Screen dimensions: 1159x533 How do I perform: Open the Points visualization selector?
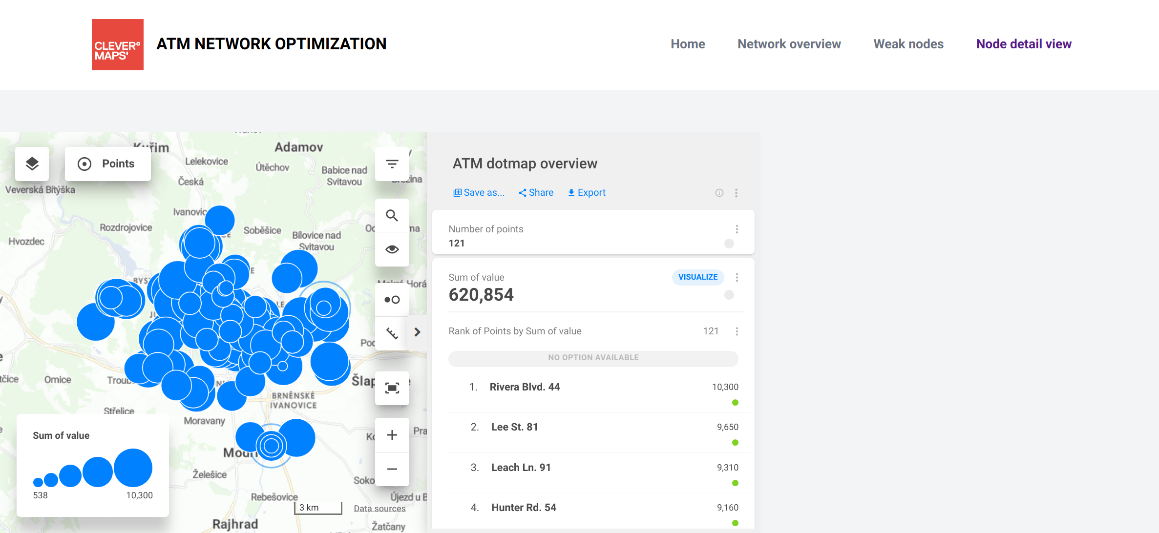(107, 164)
